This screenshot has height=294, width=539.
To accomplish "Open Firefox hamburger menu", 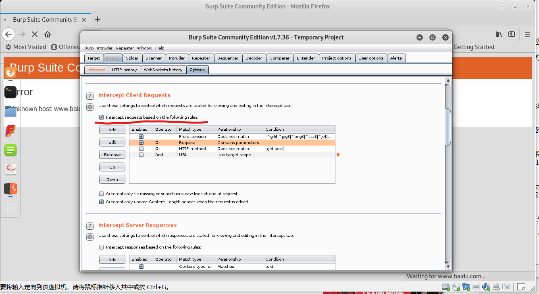I will click(527, 34).
